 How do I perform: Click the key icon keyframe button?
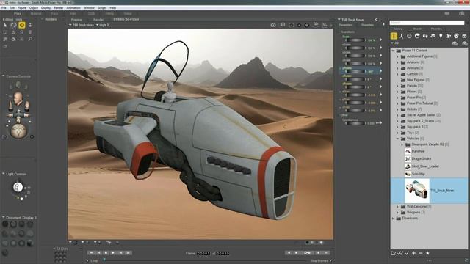click(x=308, y=253)
